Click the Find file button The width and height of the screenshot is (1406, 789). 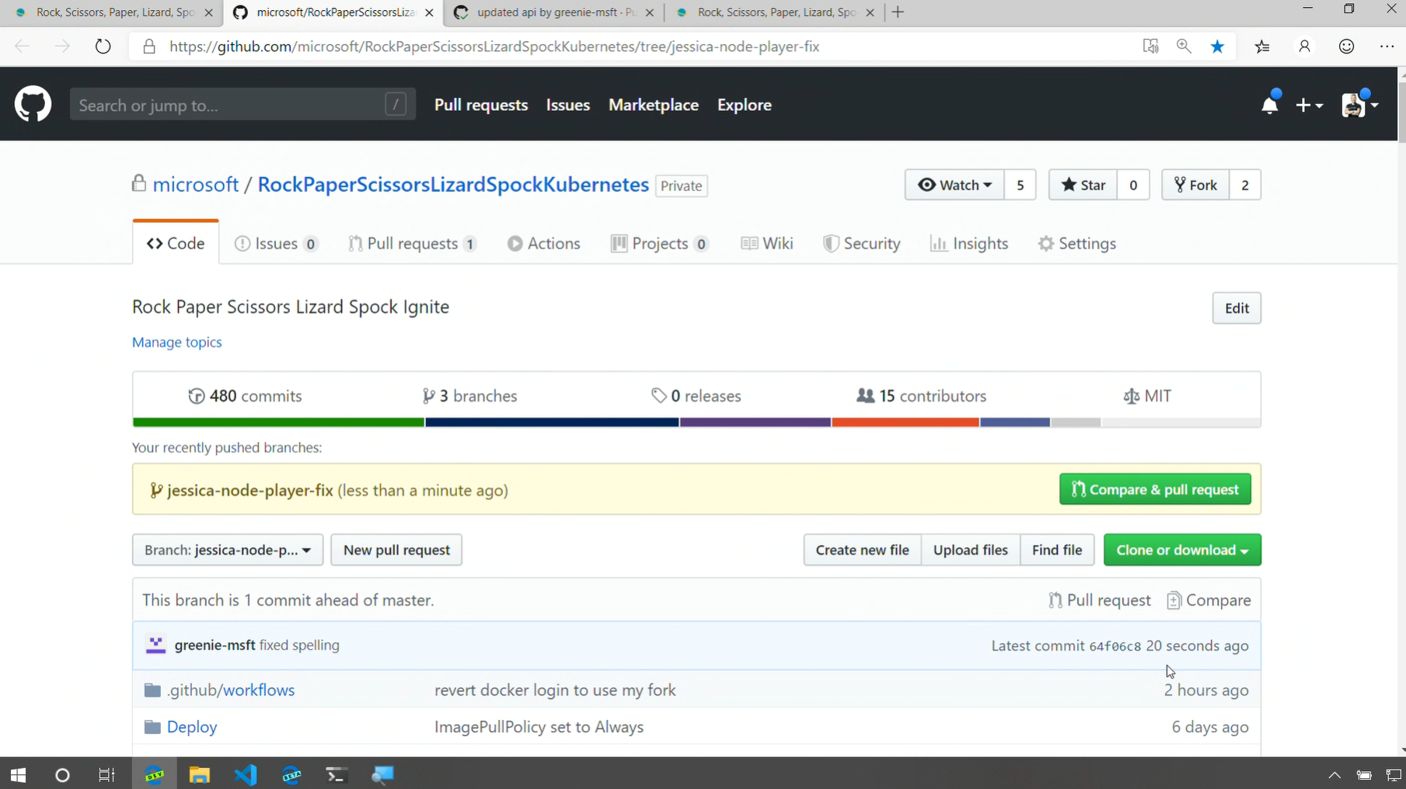(1057, 550)
